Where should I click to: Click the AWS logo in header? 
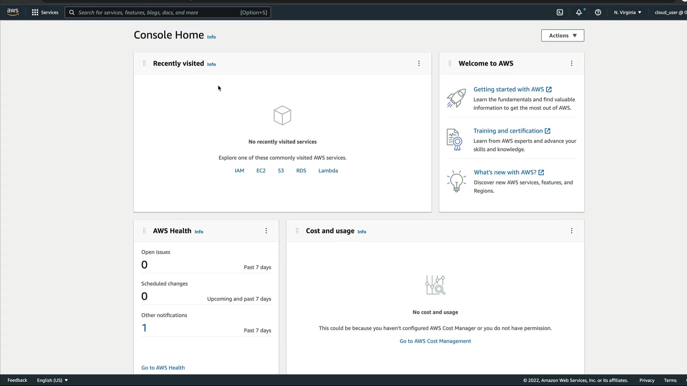[x=13, y=12]
